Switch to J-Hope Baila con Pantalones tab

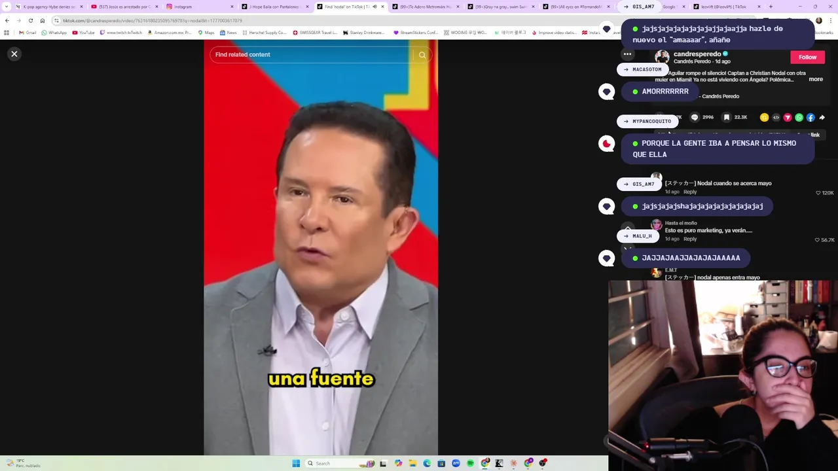pyautogui.click(x=274, y=7)
